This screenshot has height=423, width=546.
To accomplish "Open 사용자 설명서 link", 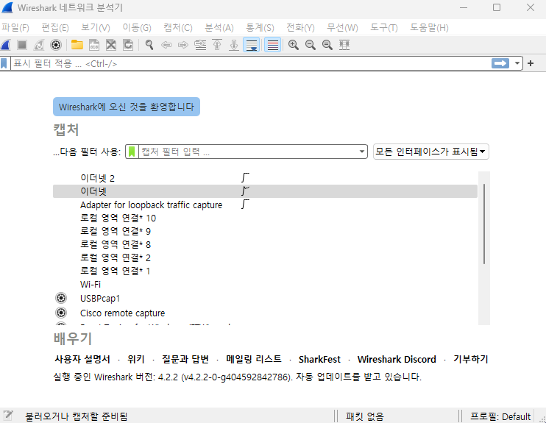I will pyautogui.click(x=82, y=359).
